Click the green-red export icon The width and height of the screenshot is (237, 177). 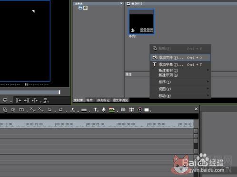point(112,110)
